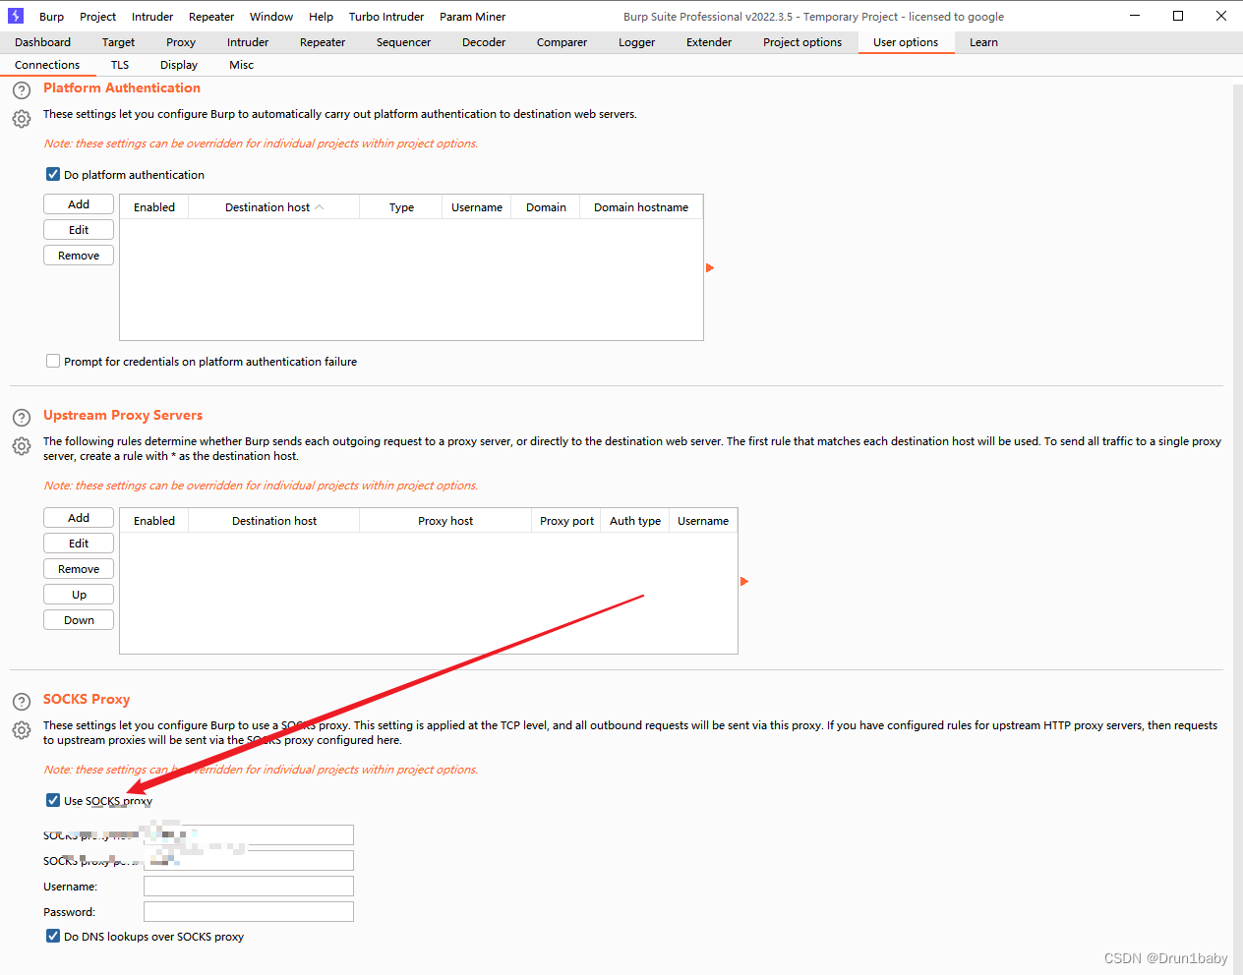Open gear options for Upstream Proxy Servers

(x=22, y=446)
